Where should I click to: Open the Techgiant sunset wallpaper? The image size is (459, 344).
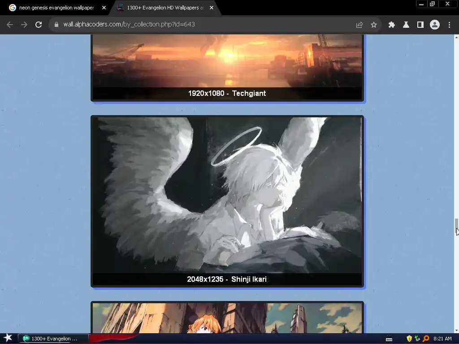tap(227, 61)
